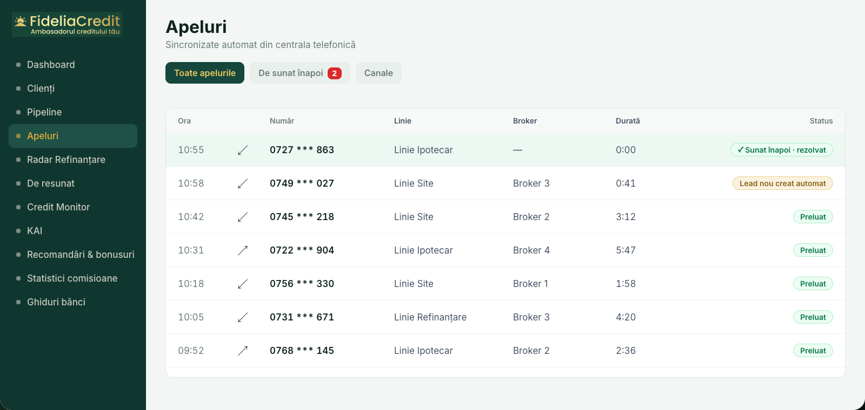
Task: Select Apeluri in the sidebar
Action: coord(73,136)
